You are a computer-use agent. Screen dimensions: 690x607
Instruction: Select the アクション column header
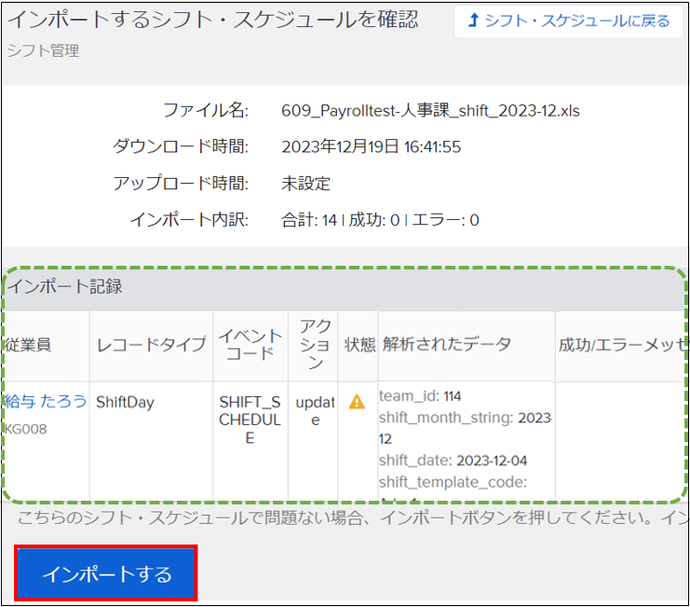pyautogui.click(x=315, y=344)
